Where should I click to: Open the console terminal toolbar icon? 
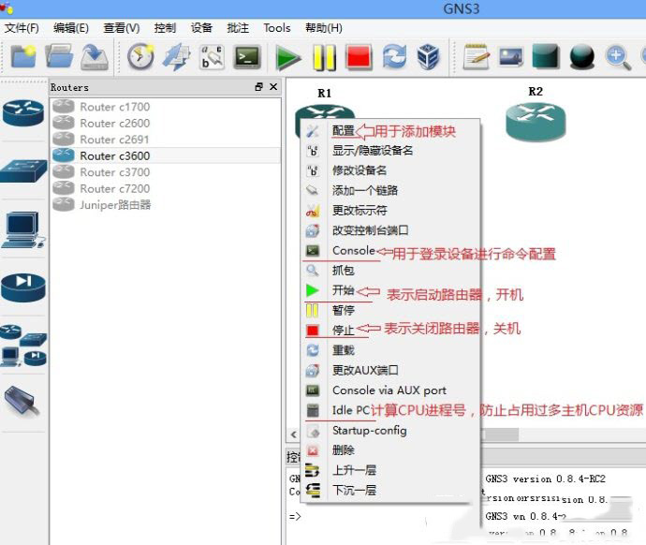click(x=247, y=58)
